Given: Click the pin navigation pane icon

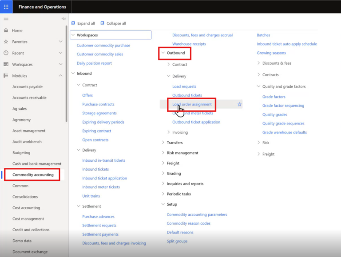Looking at the screenshot, I should [x=63, y=19].
